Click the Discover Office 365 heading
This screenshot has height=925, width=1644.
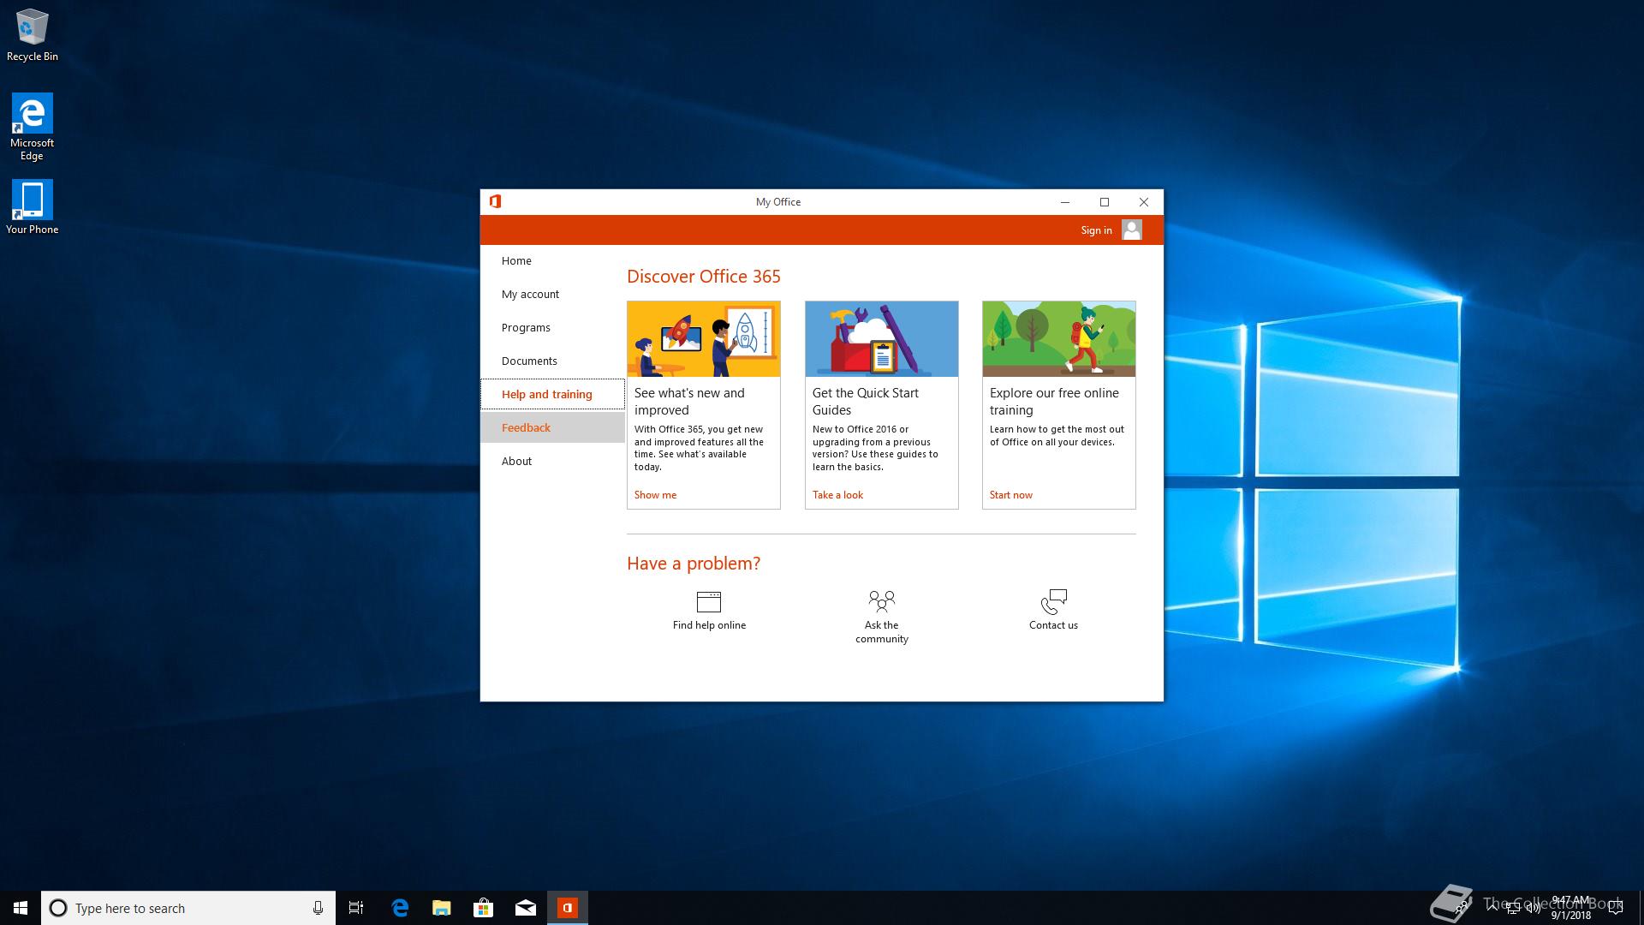click(x=704, y=277)
